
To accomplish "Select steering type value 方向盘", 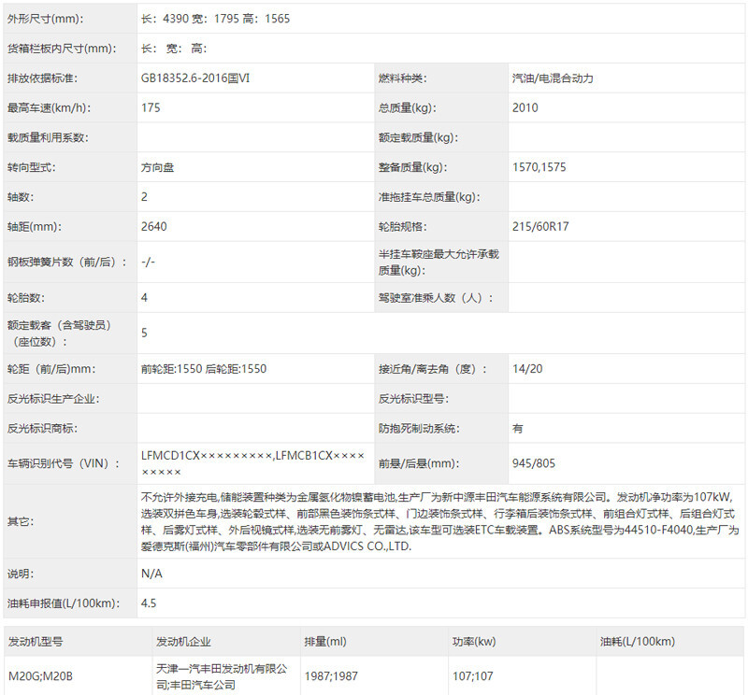I will coord(157,167).
